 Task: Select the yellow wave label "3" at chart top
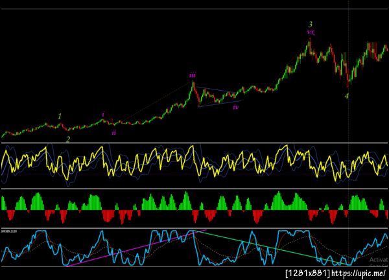point(311,24)
